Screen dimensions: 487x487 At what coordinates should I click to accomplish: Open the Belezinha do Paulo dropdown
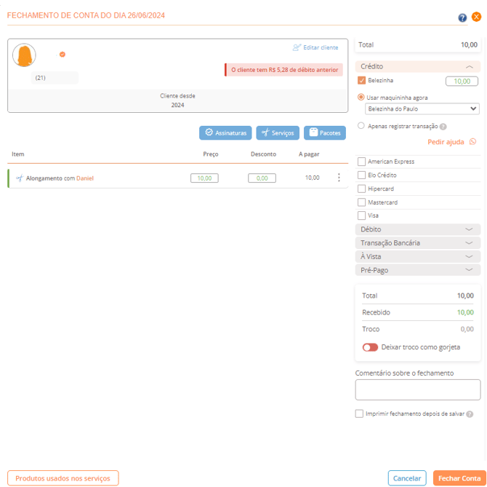[x=422, y=109]
